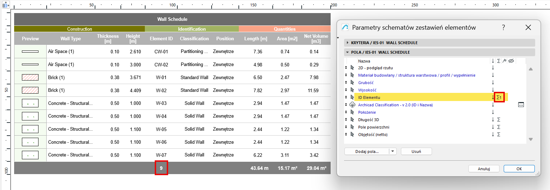Click the total count cell showing 9
550x190 pixels.
click(x=161, y=168)
